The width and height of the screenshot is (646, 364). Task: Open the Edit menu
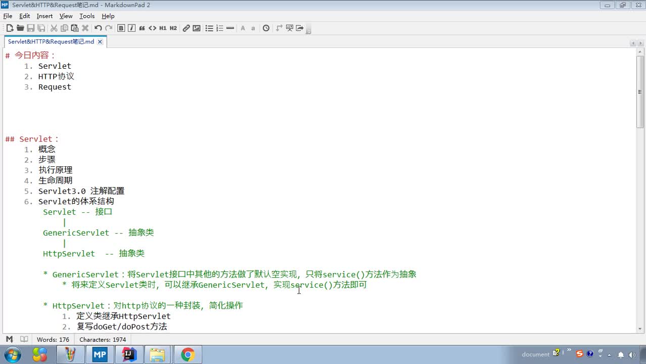[x=25, y=16]
